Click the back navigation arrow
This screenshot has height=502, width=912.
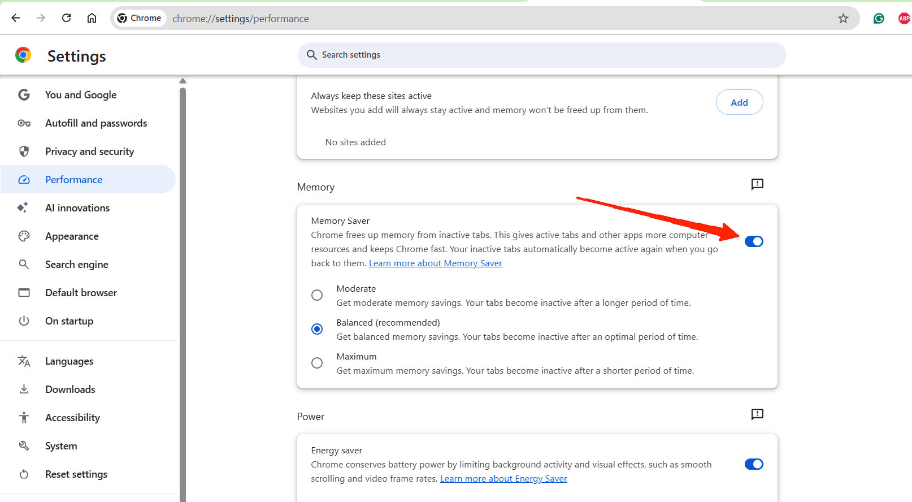coord(16,18)
